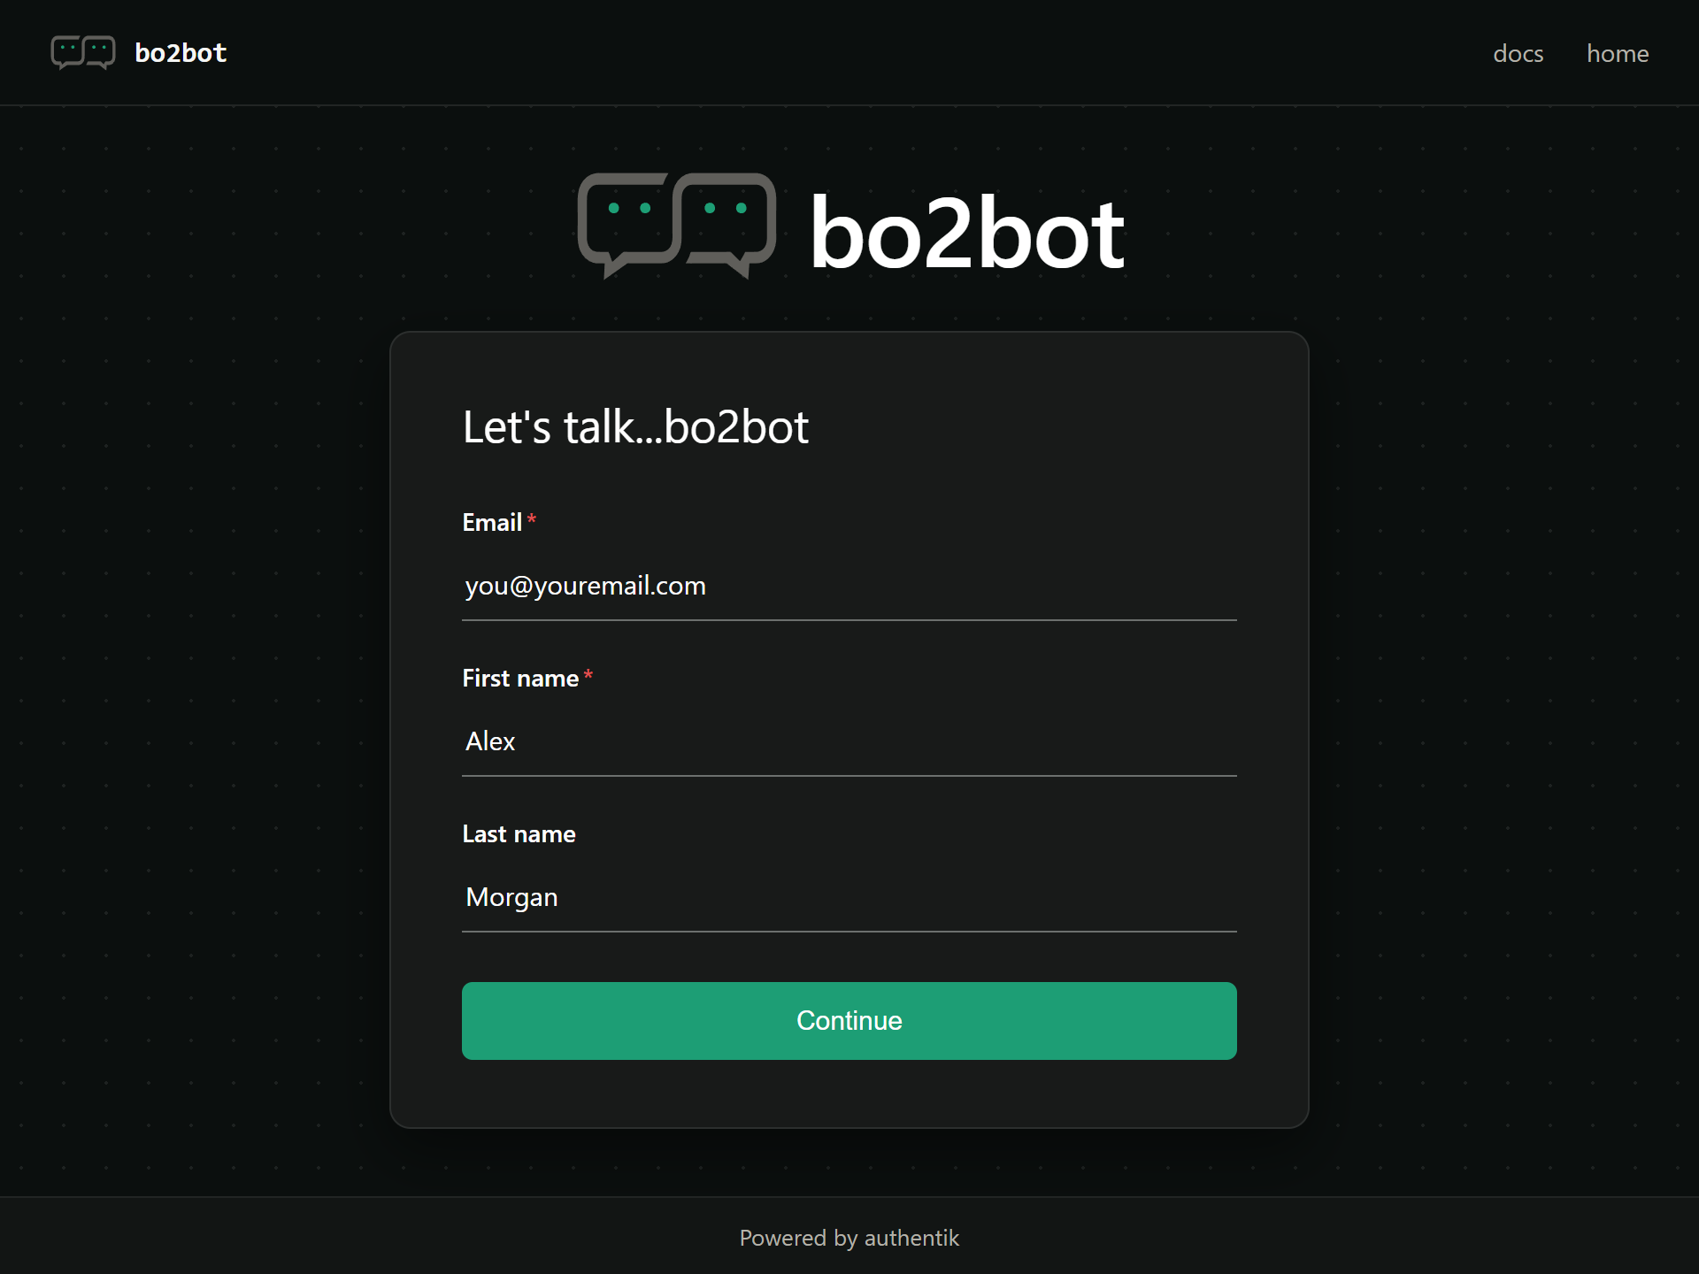
Task: Click the large bo2bot title text
Action: click(x=966, y=234)
